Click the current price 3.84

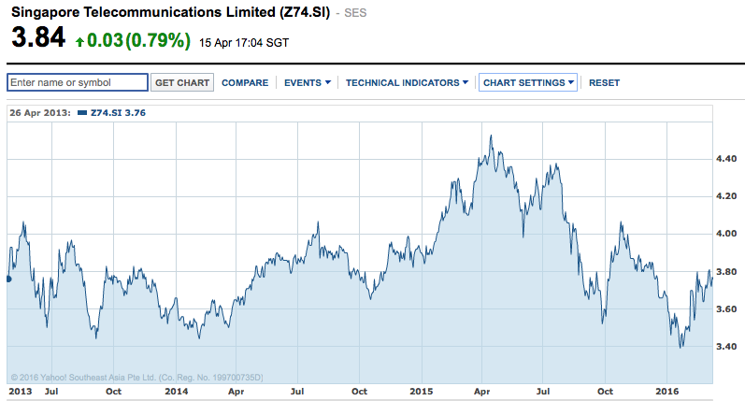(x=38, y=37)
